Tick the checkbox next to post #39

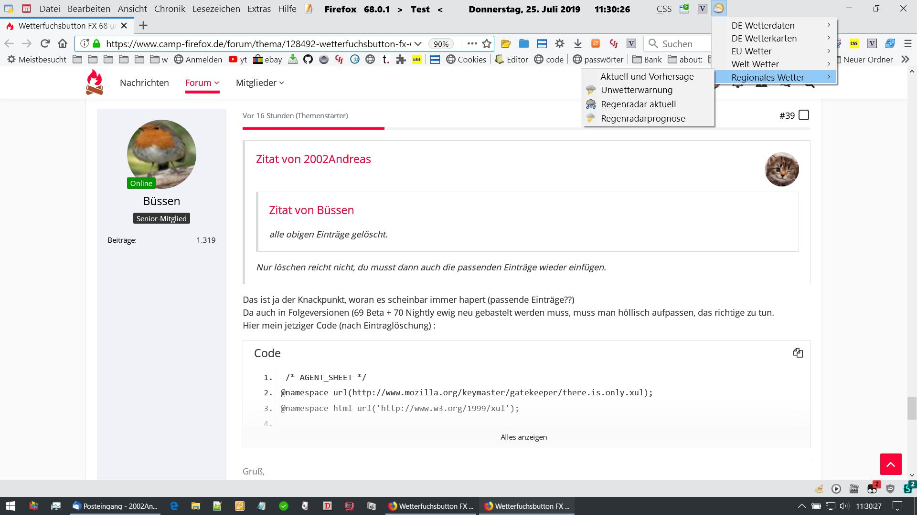point(804,115)
